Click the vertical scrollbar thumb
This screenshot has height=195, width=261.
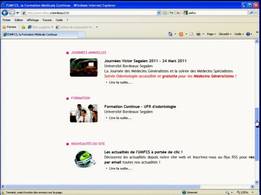click(x=256, y=134)
